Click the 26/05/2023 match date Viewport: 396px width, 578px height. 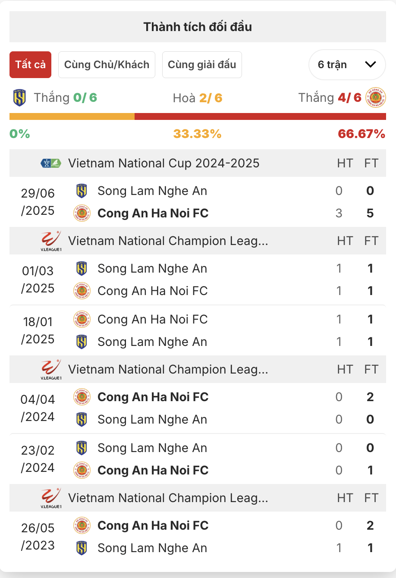[x=38, y=537]
